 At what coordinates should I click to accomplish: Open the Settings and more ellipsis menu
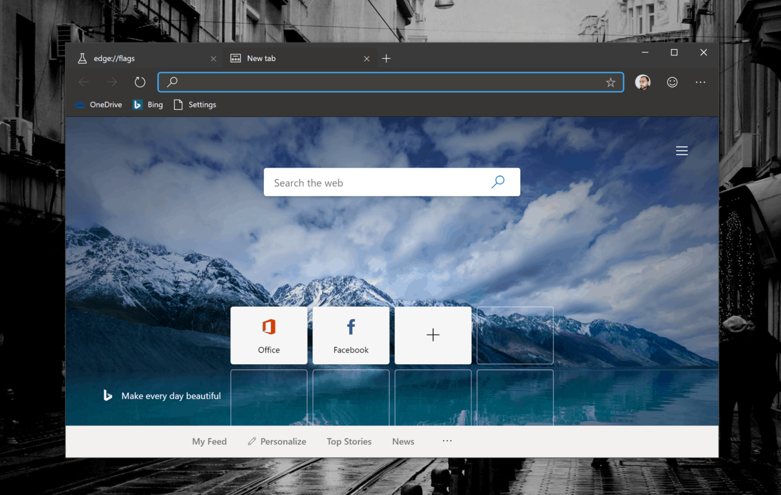click(x=701, y=82)
